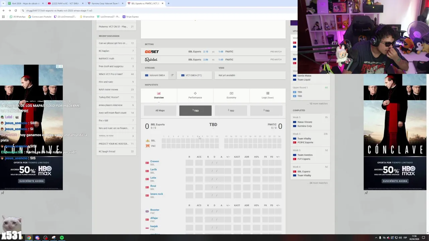Open Valorant EMEA stream external link icon

click(x=172, y=75)
